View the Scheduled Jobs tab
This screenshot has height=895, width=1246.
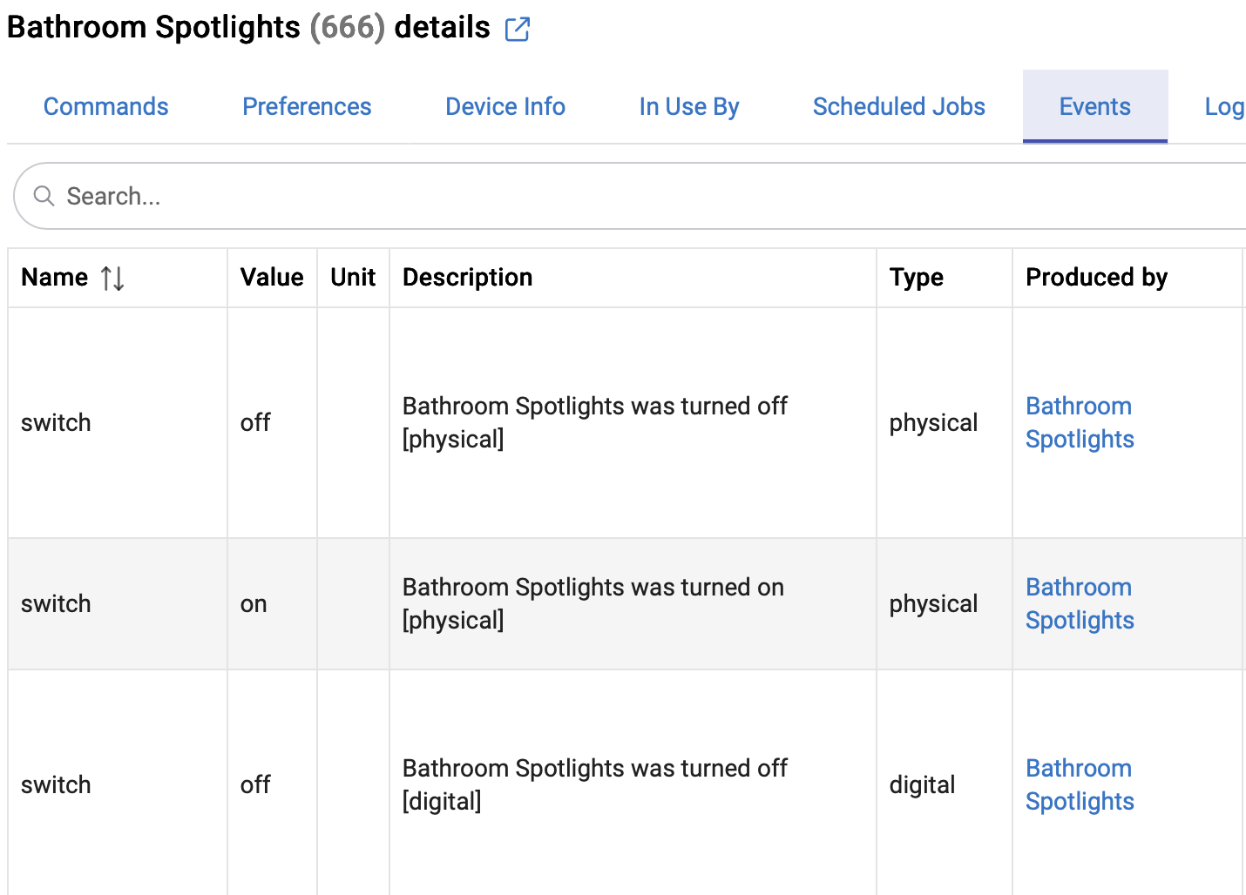tap(898, 106)
